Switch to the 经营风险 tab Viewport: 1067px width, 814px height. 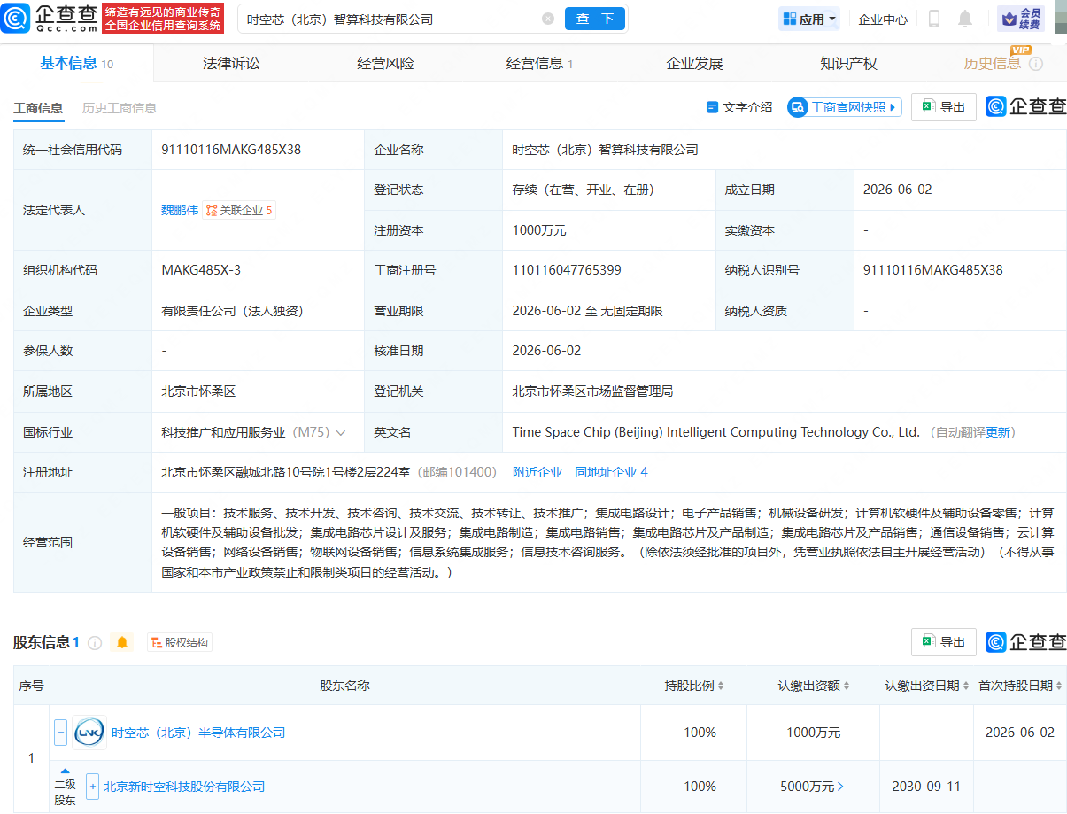tap(385, 64)
